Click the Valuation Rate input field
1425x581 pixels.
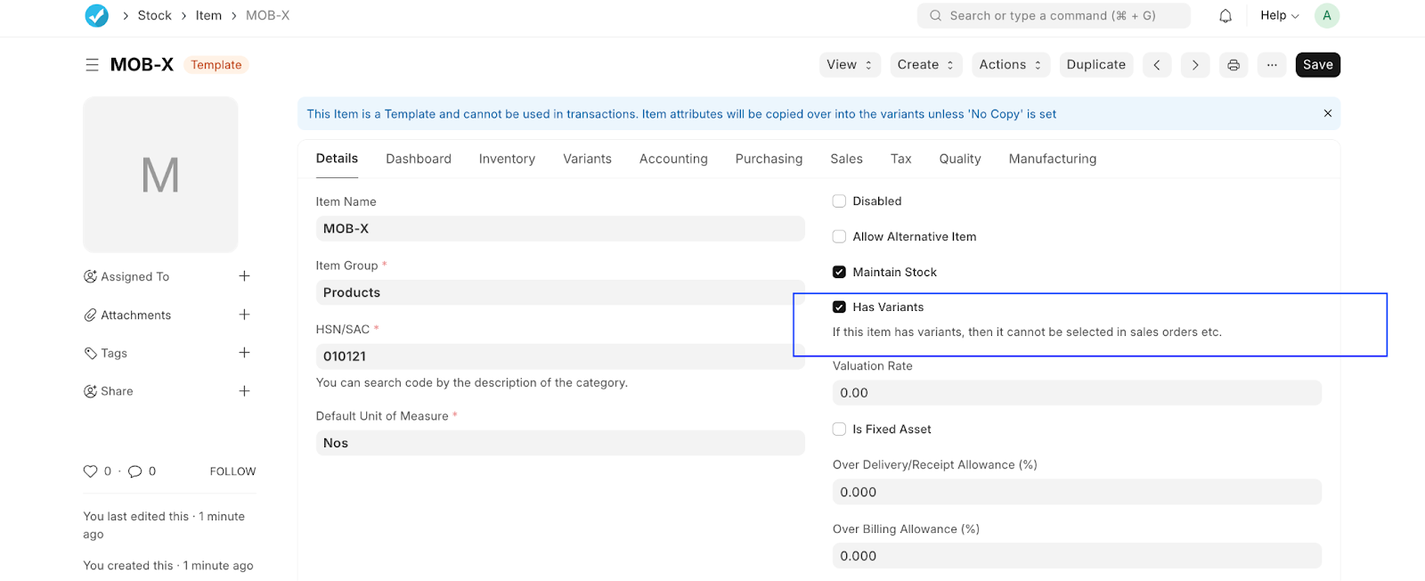point(1076,393)
